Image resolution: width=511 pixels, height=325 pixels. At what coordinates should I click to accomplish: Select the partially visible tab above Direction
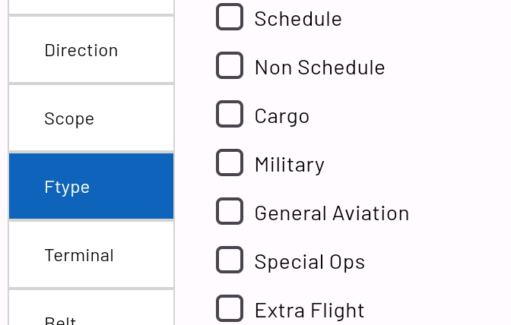[x=91, y=6]
